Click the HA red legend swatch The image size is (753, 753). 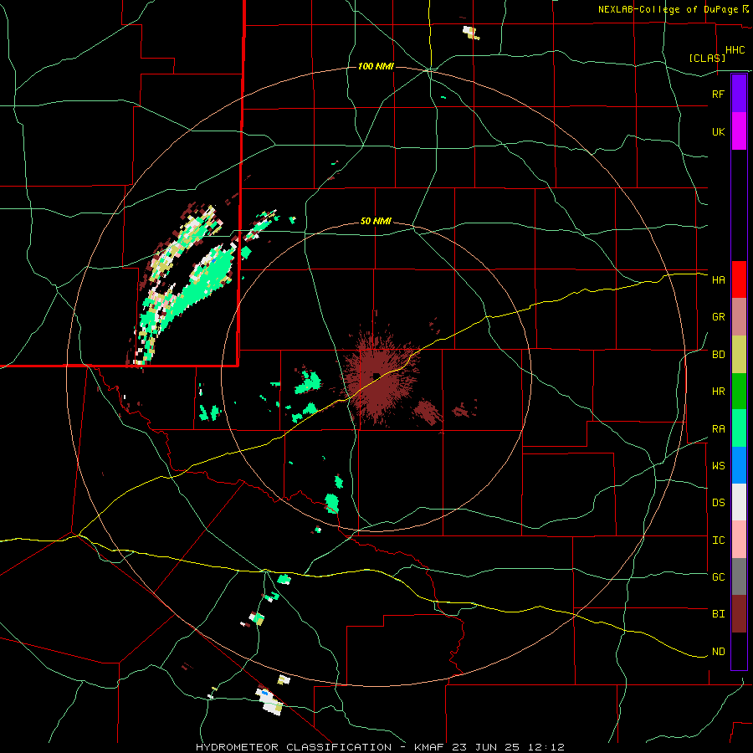pyautogui.click(x=739, y=279)
